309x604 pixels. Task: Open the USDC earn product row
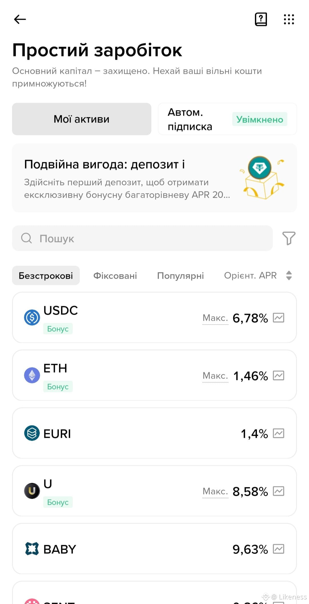click(154, 318)
